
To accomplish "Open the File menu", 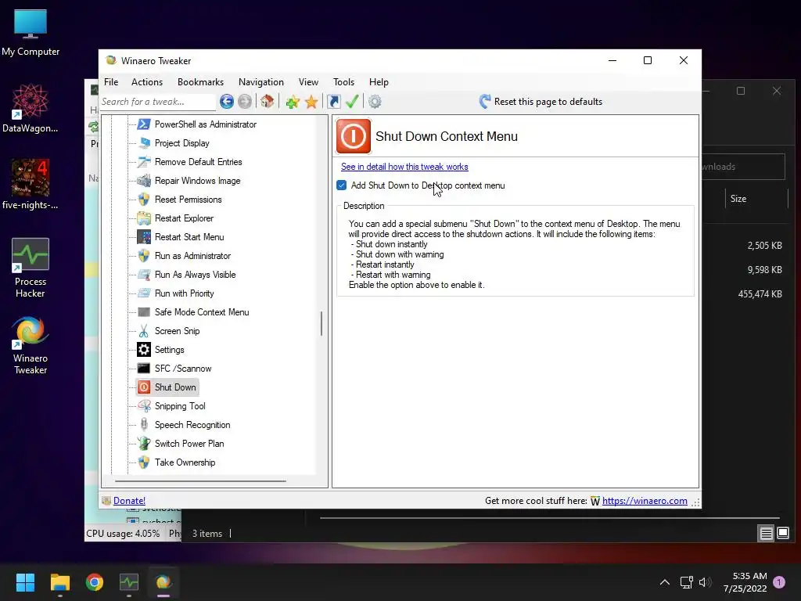I will click(x=111, y=82).
